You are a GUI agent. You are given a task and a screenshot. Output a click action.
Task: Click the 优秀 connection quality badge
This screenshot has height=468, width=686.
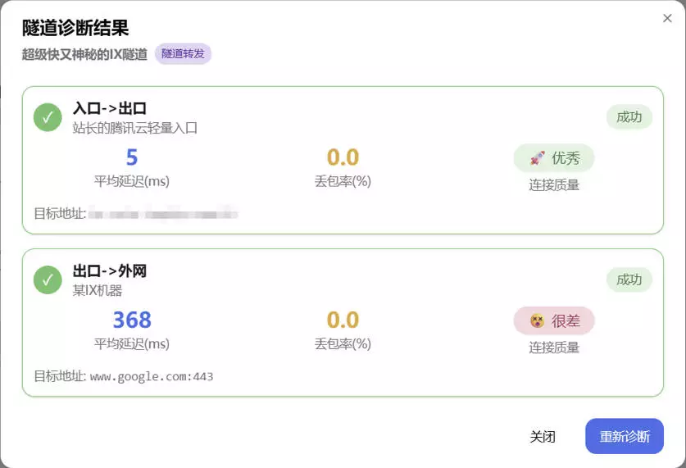click(554, 158)
